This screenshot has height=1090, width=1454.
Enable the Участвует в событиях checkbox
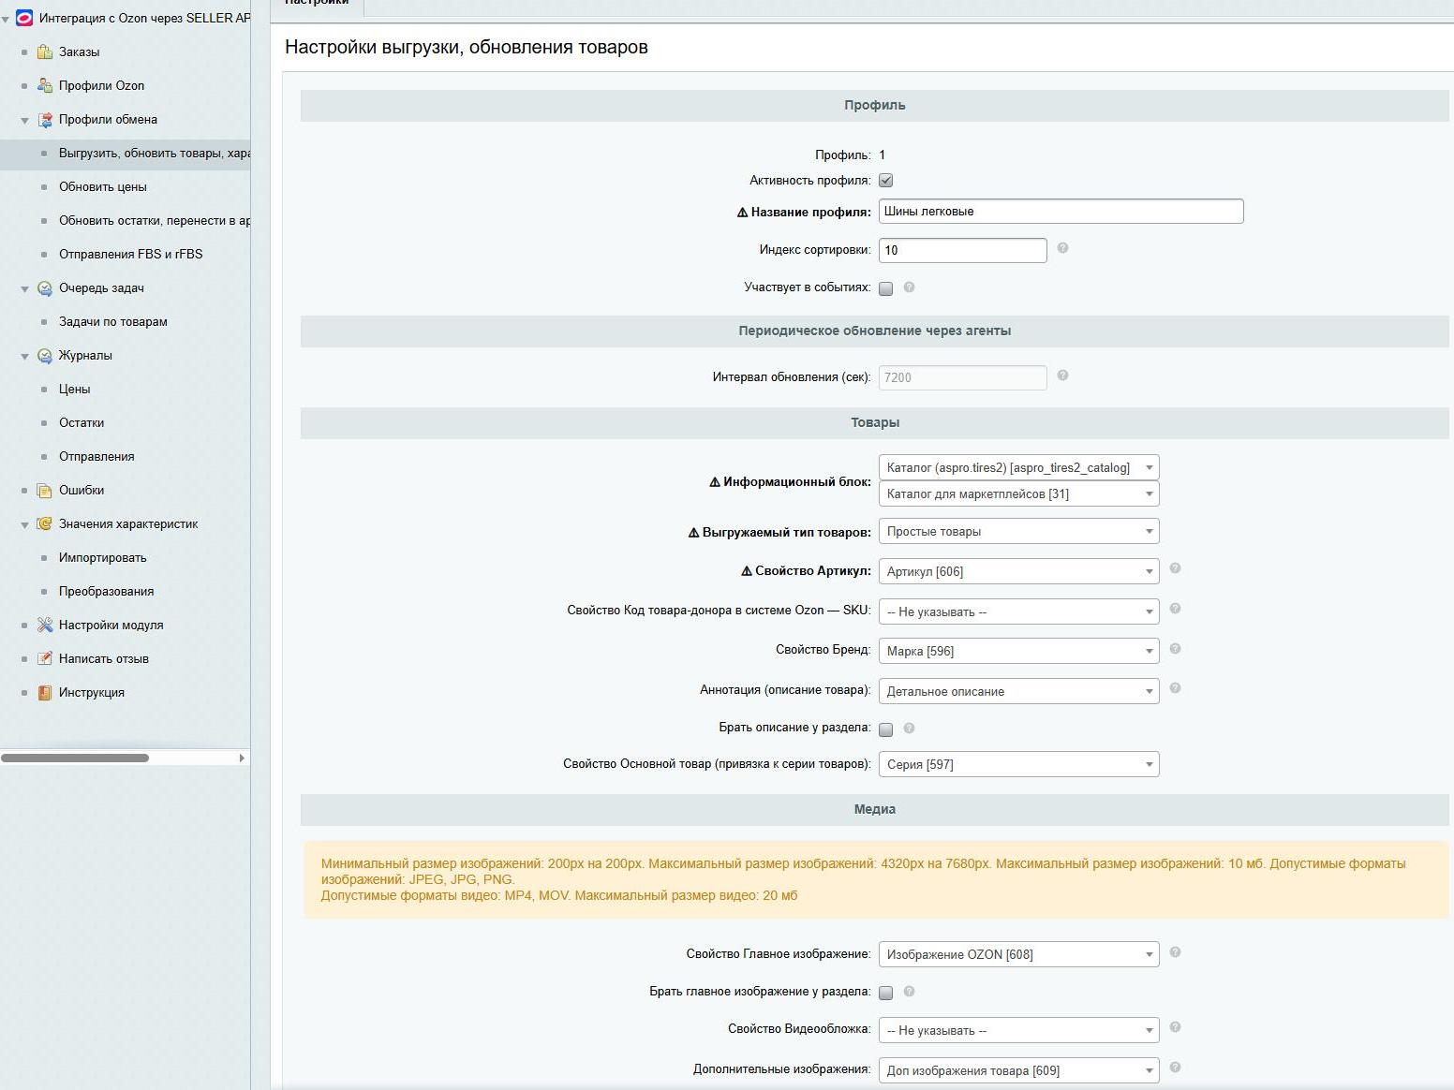point(885,288)
